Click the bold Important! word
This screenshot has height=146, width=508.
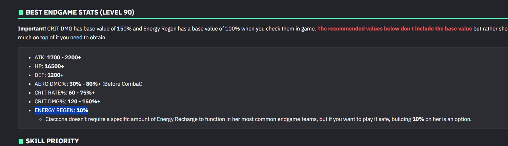tap(32, 29)
